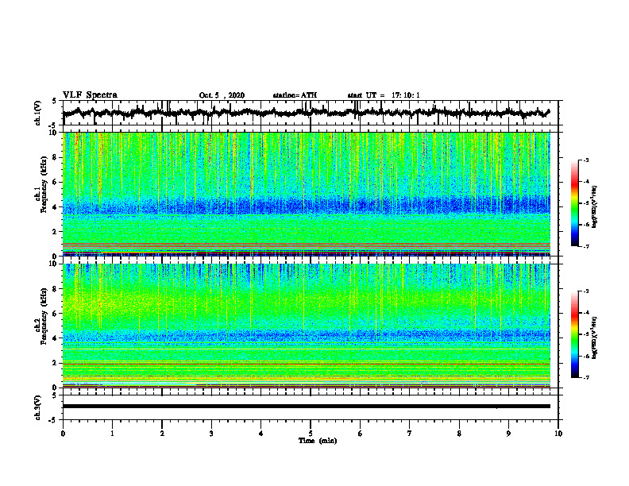Click the '-3' label on ch.2 color scale
629x486 pixels.
point(585,291)
